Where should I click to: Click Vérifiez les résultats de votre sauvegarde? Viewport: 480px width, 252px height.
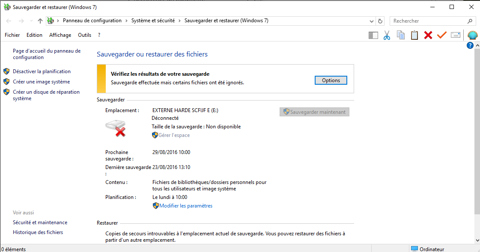click(160, 74)
